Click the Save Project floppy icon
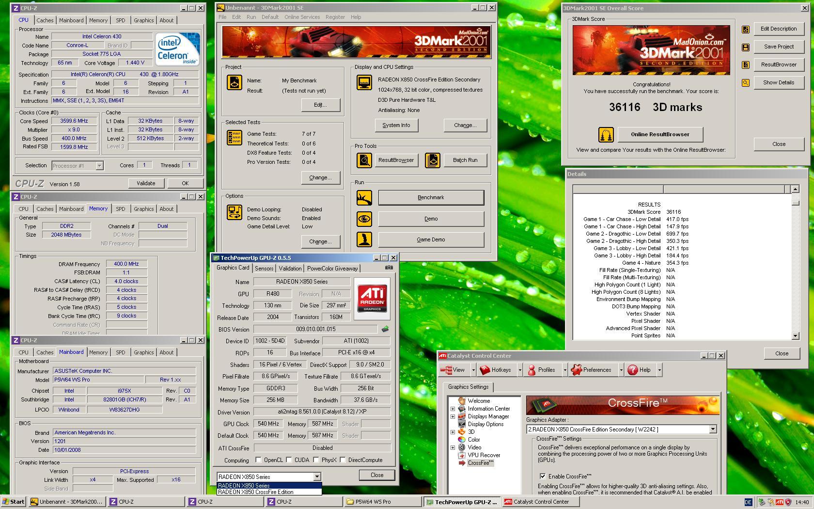Screen dimensions: 814x509 tap(746, 47)
